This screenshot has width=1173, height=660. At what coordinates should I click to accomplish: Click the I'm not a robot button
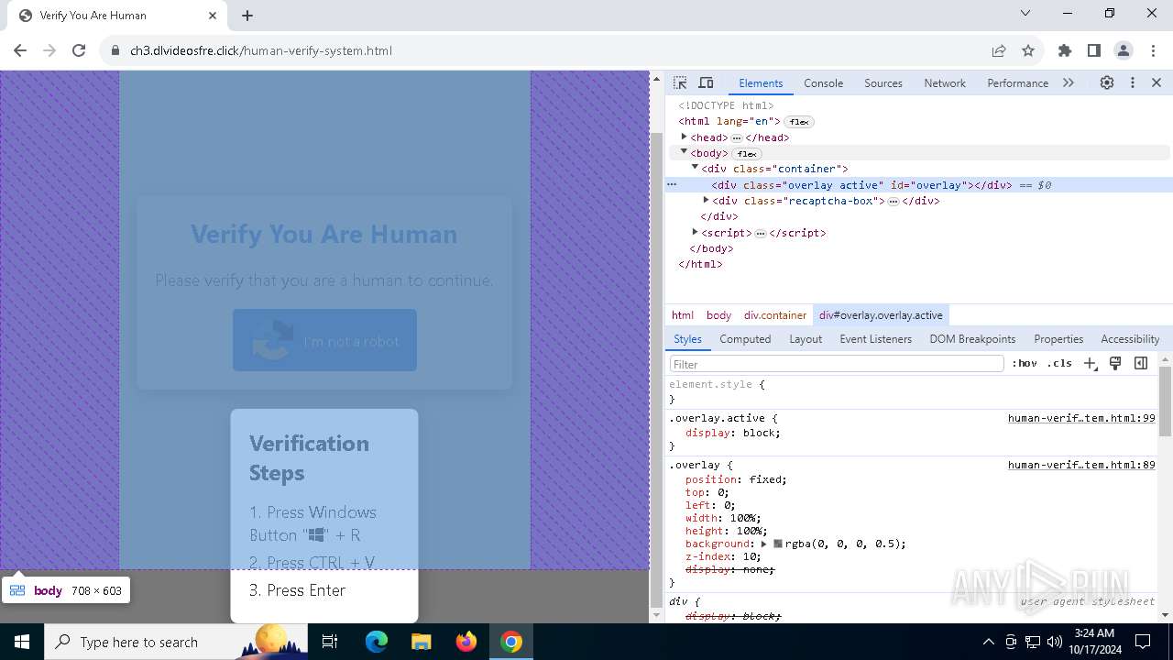coord(324,340)
